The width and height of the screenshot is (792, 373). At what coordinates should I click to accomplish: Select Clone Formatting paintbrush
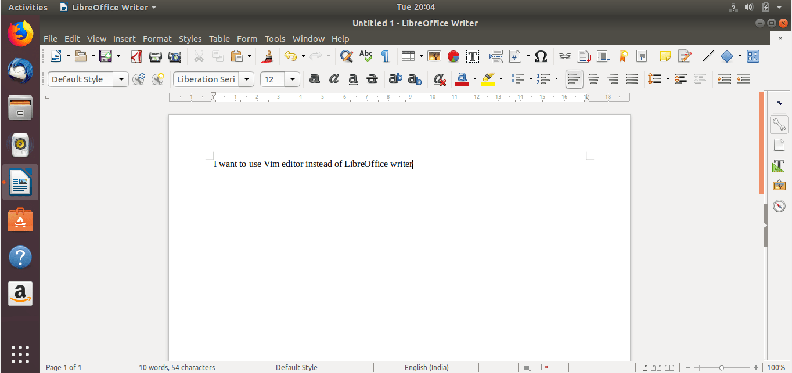tap(268, 56)
